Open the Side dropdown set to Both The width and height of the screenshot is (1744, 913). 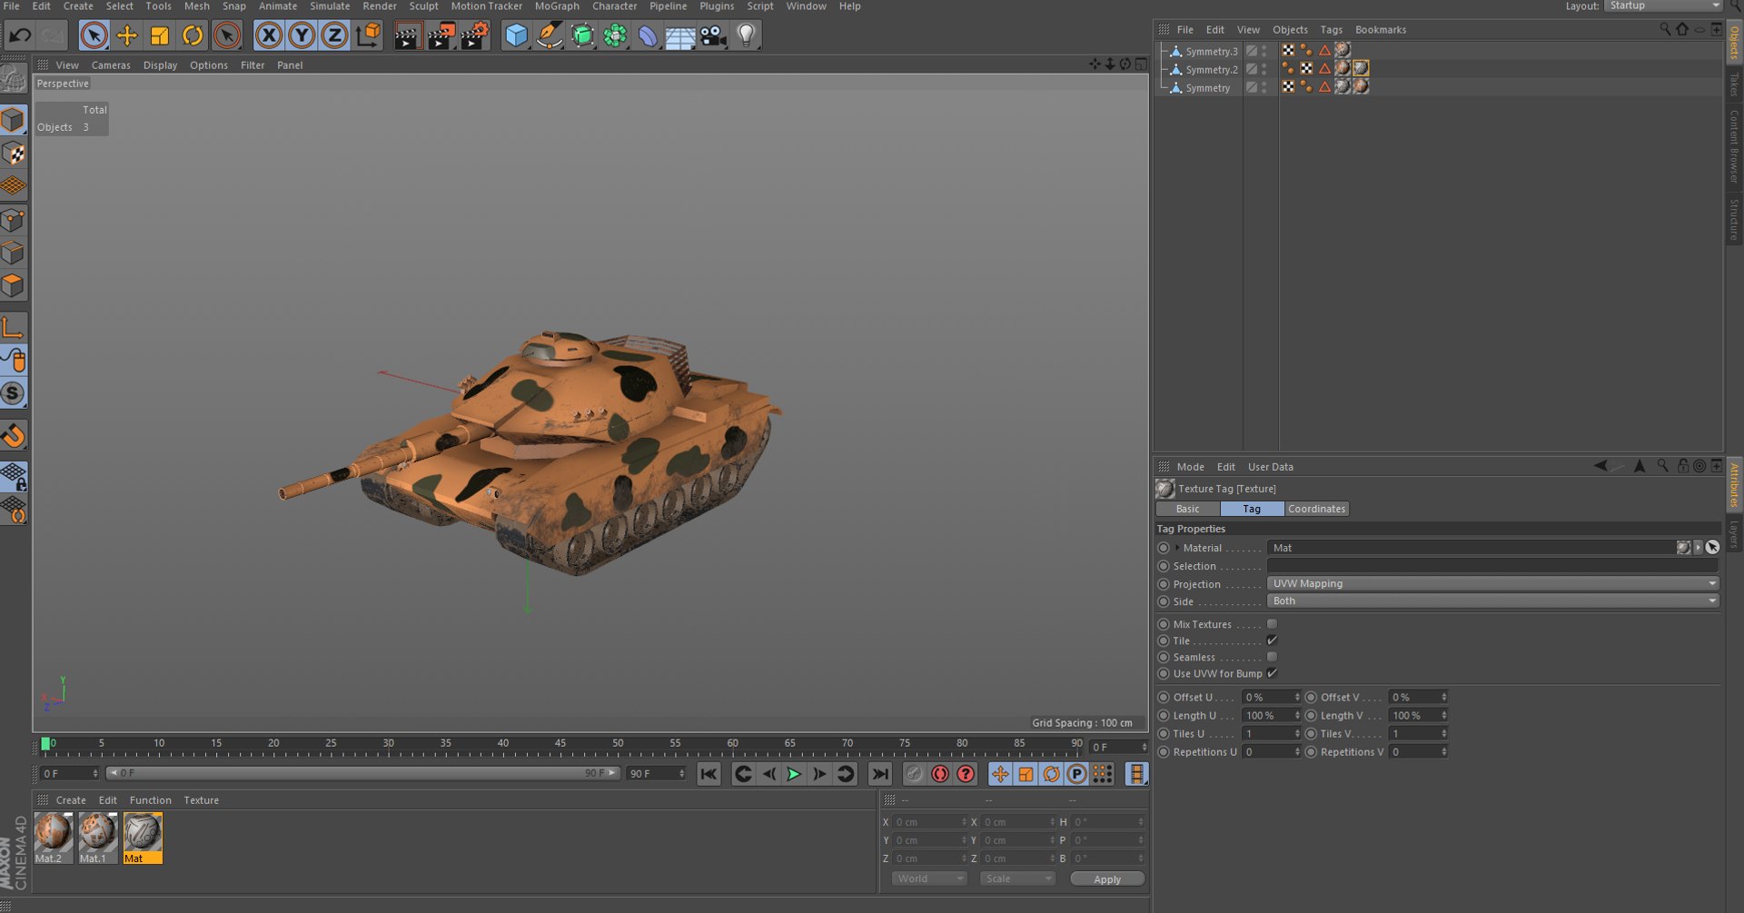tap(1492, 600)
